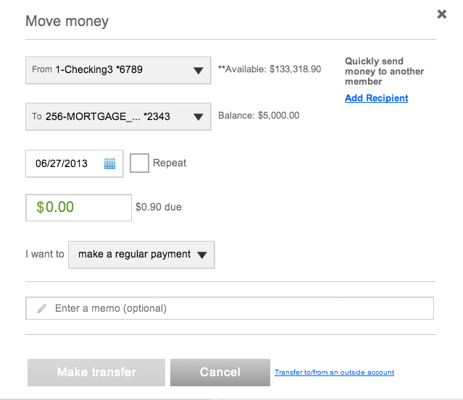Click the Repeat checkbox label text
This screenshot has width=463, height=400.
[x=170, y=163]
